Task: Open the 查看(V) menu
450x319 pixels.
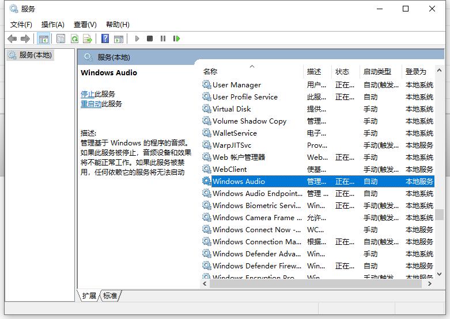Action: (x=85, y=24)
